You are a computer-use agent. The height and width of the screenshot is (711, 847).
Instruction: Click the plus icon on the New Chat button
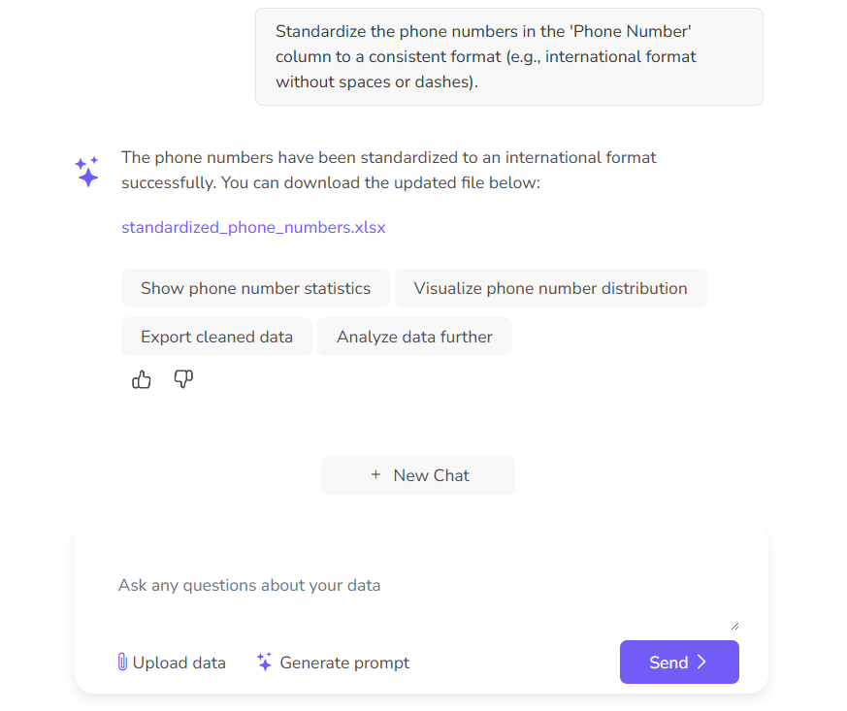pos(375,475)
